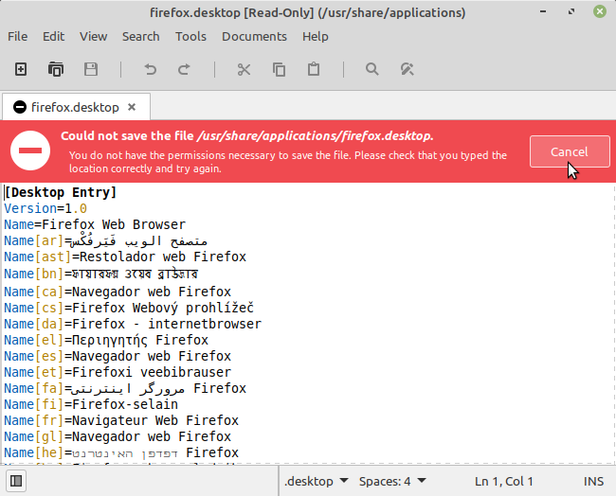Screen dimensions: 616x496
Task: Click the Save floppy disk icon
Action: click(x=91, y=69)
